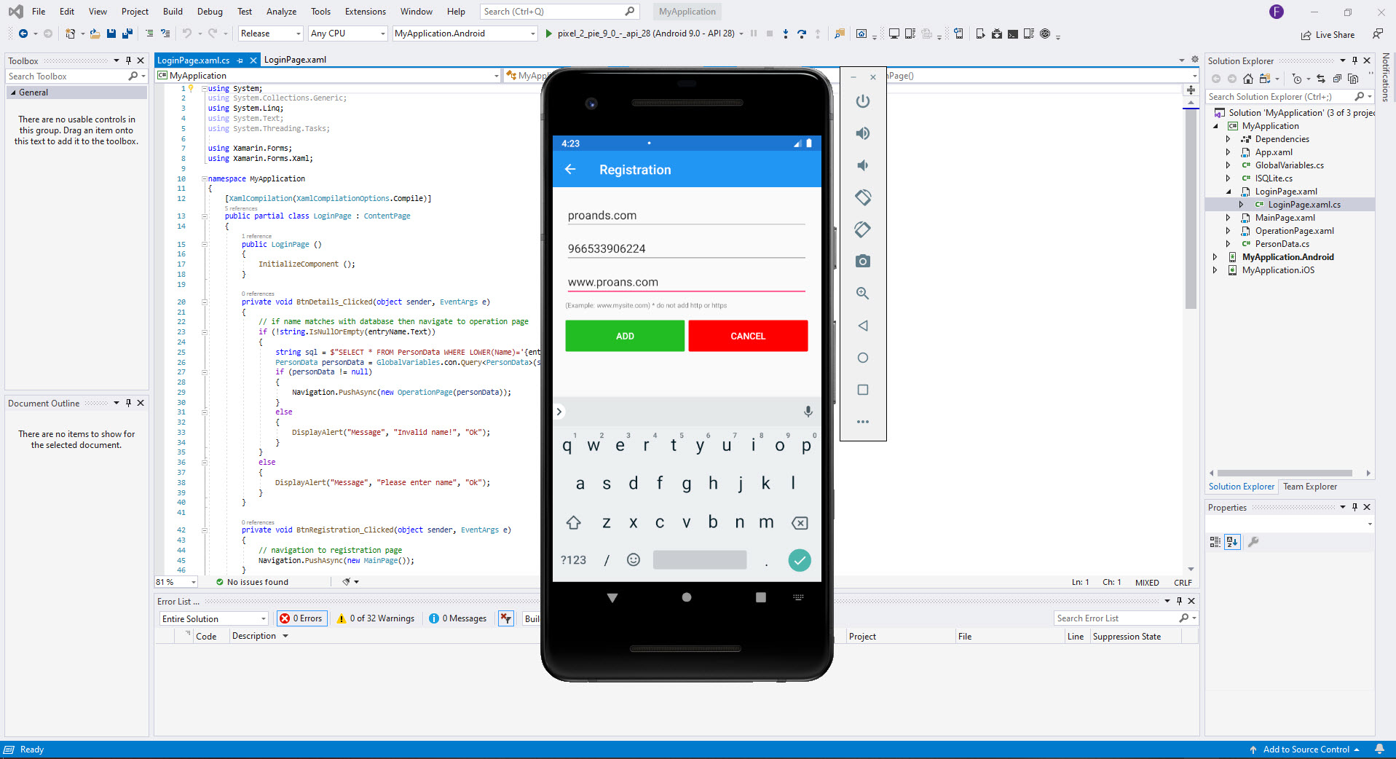Toggle the 0 Messages filter

coord(458,618)
